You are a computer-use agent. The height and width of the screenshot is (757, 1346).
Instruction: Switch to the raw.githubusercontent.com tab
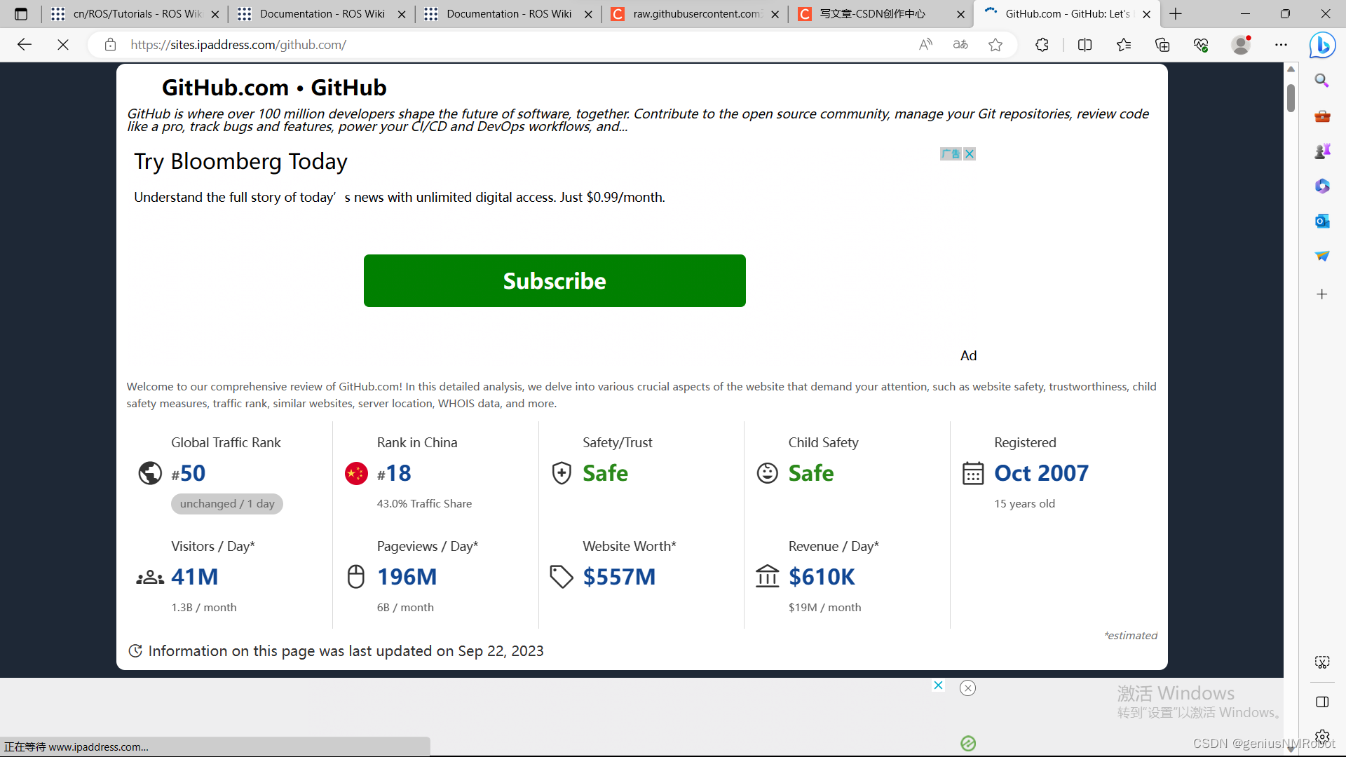pos(695,14)
